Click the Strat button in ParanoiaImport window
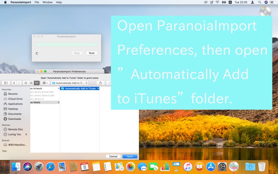This screenshot has height=174, width=278. coord(92,53)
